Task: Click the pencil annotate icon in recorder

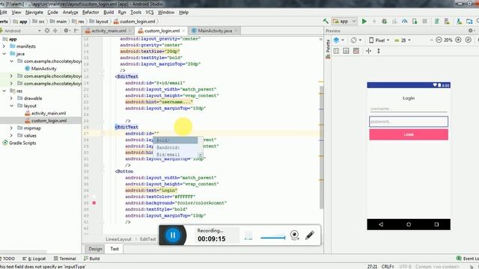Action: point(309,235)
